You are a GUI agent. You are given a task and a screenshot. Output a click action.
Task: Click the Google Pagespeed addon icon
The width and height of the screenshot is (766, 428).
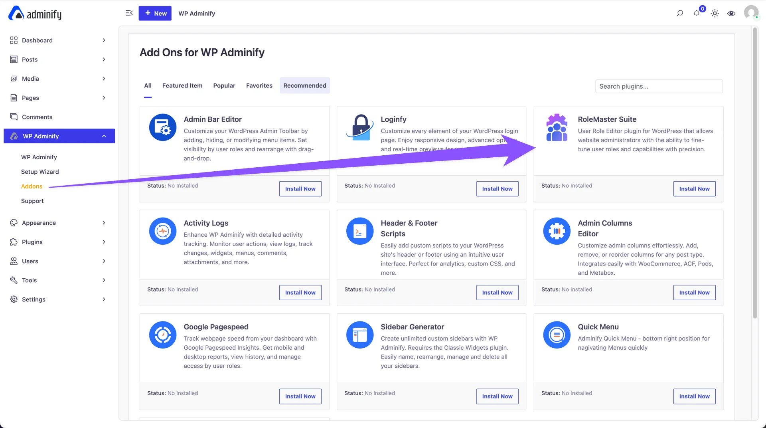tap(163, 335)
